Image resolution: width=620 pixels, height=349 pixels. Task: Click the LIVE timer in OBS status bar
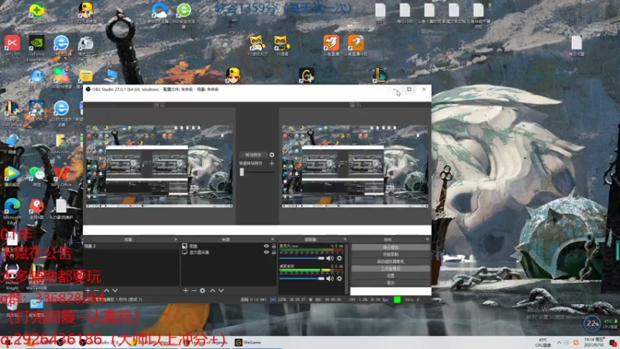click(292, 299)
